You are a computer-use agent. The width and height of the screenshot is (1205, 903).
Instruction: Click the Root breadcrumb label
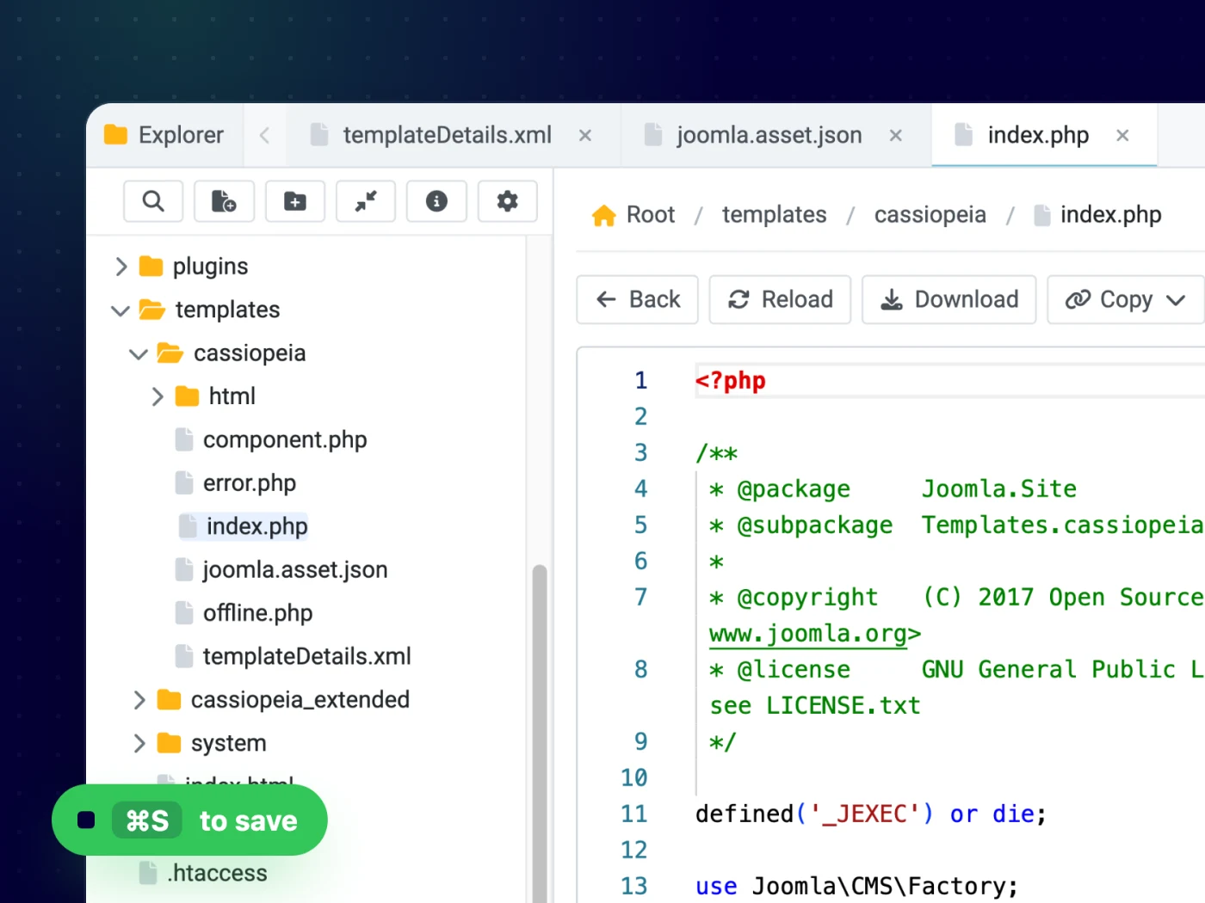click(651, 215)
